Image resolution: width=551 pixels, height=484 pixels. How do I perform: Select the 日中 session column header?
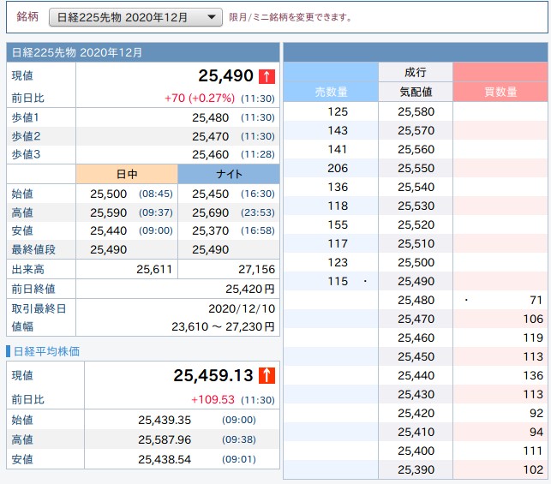pyautogui.click(x=126, y=174)
